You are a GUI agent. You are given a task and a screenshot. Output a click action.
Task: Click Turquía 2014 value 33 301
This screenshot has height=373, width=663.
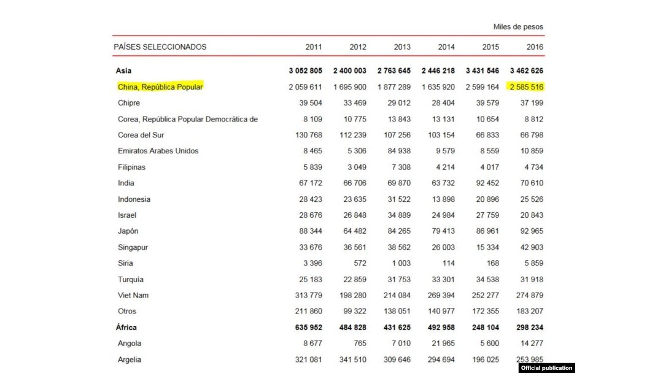coord(443,279)
